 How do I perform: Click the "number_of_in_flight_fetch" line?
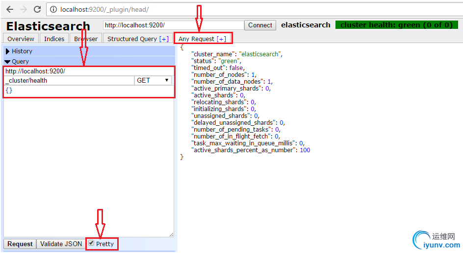pyautogui.click(x=235, y=137)
